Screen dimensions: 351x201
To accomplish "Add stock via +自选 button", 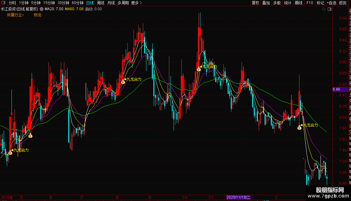I will (331, 3).
